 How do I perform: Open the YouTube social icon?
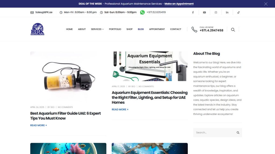[x=204, y=12]
